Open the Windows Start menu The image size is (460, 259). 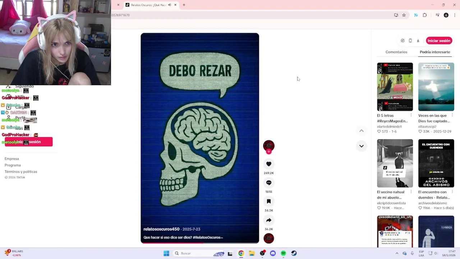(x=166, y=253)
